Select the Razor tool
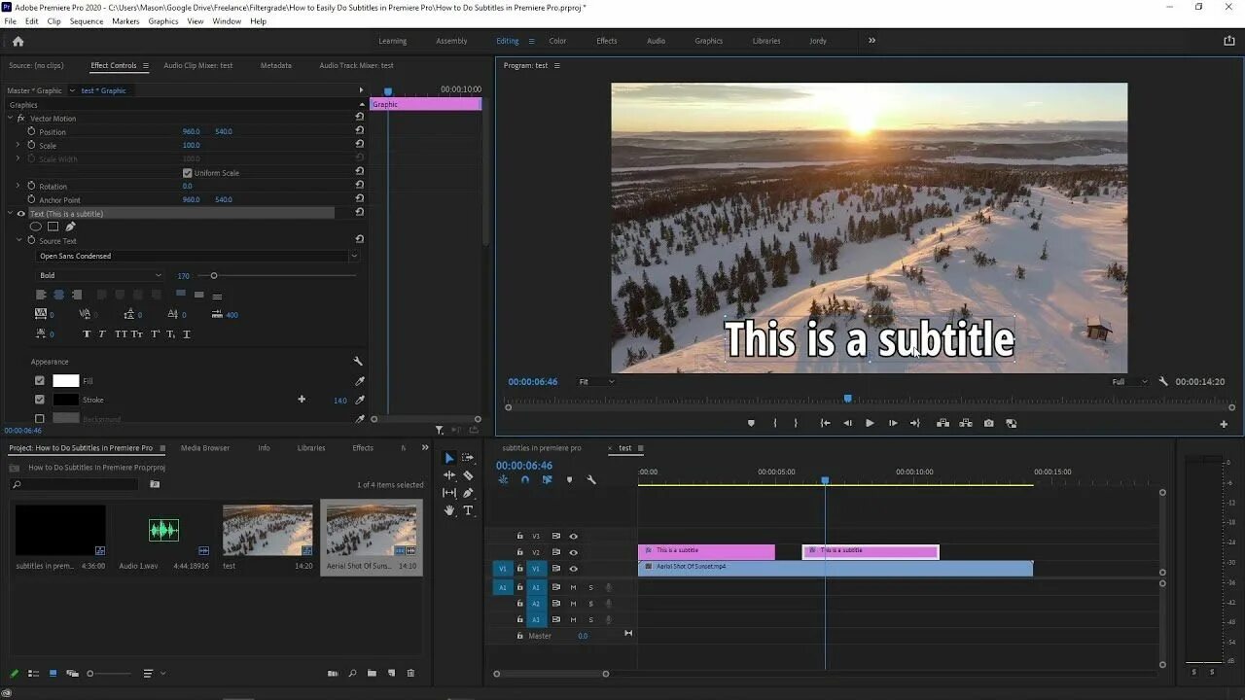This screenshot has width=1245, height=700. (x=468, y=475)
